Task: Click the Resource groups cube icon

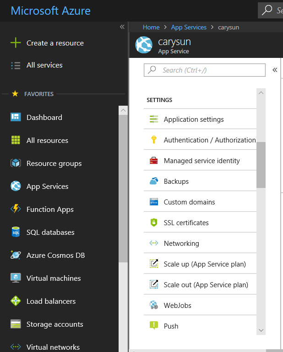Action: (x=16, y=163)
